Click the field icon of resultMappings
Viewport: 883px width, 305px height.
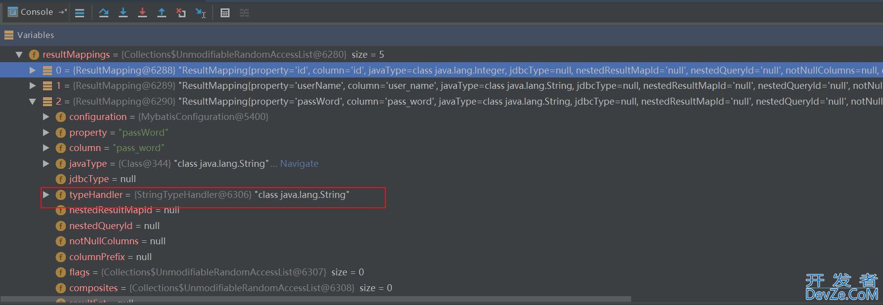coord(34,54)
